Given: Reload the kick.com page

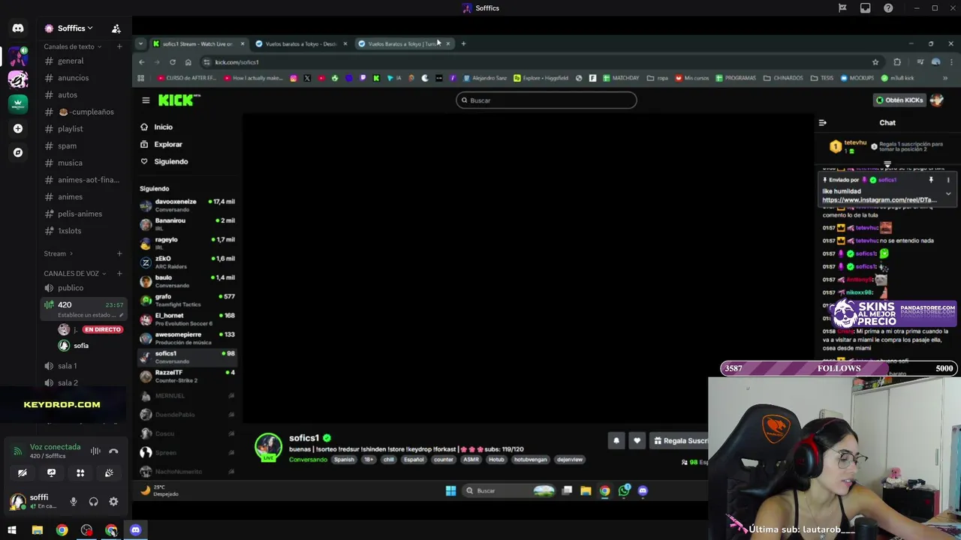Looking at the screenshot, I should (173, 62).
